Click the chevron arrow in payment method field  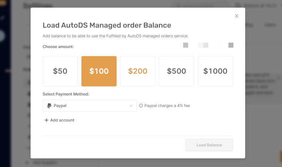tap(131, 106)
